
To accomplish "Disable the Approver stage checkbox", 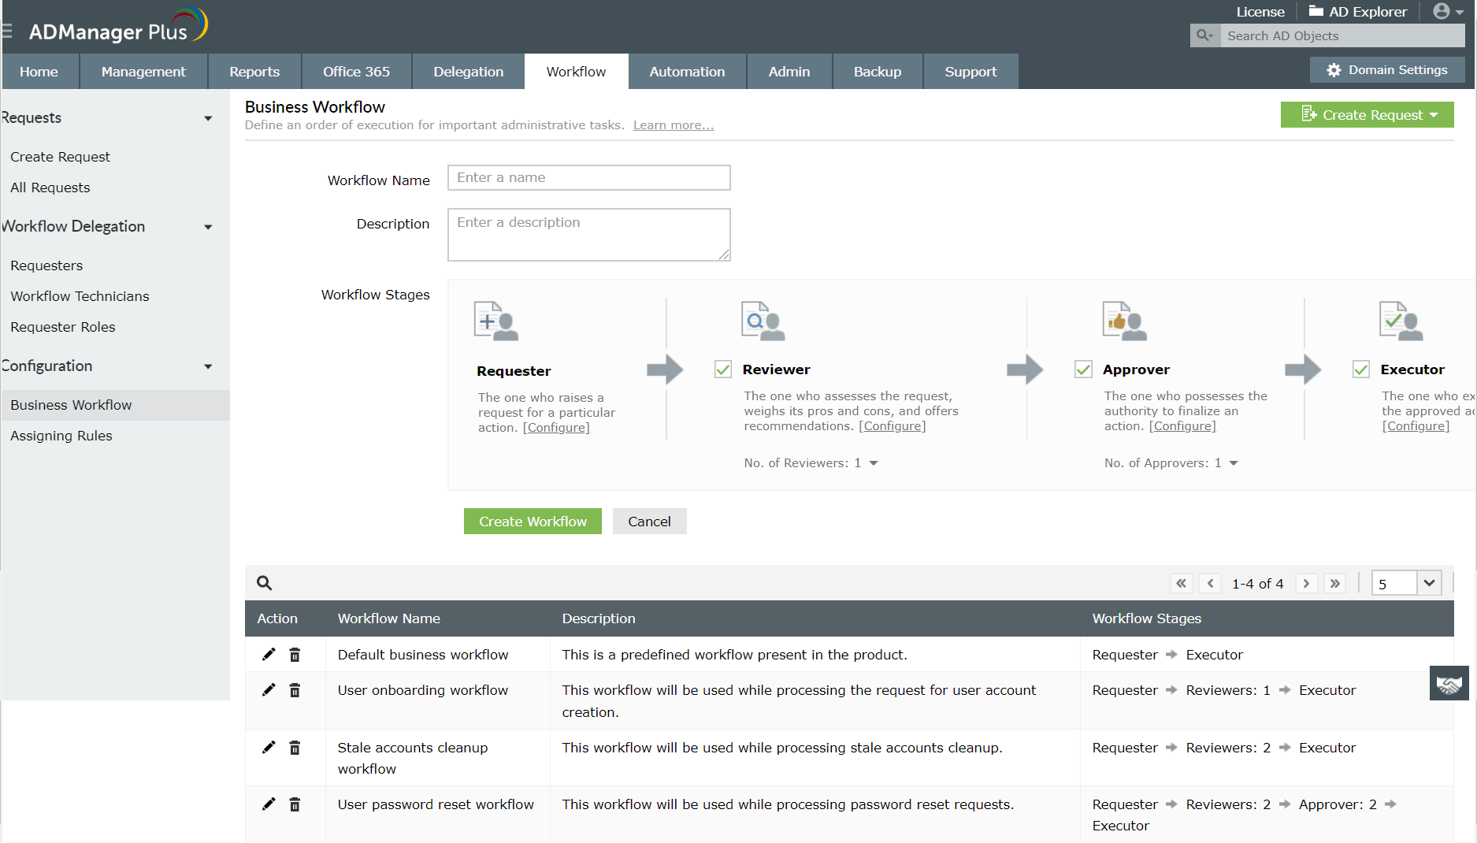I will 1083,369.
